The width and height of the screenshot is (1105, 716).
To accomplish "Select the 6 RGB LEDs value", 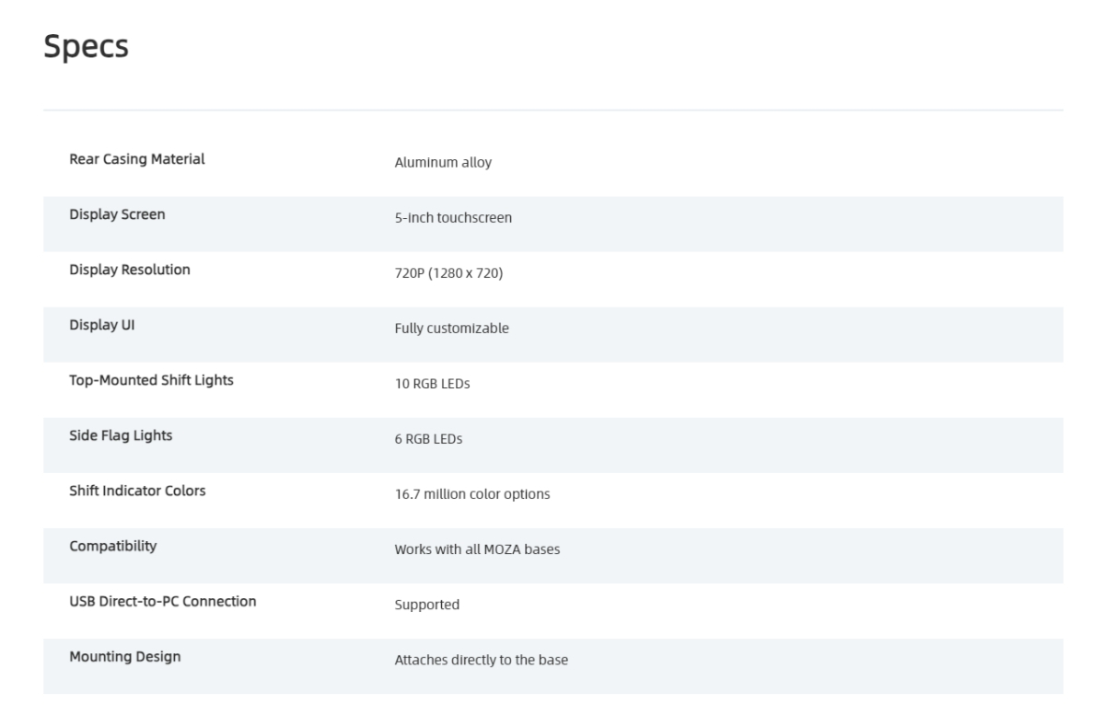I will click(x=428, y=439).
